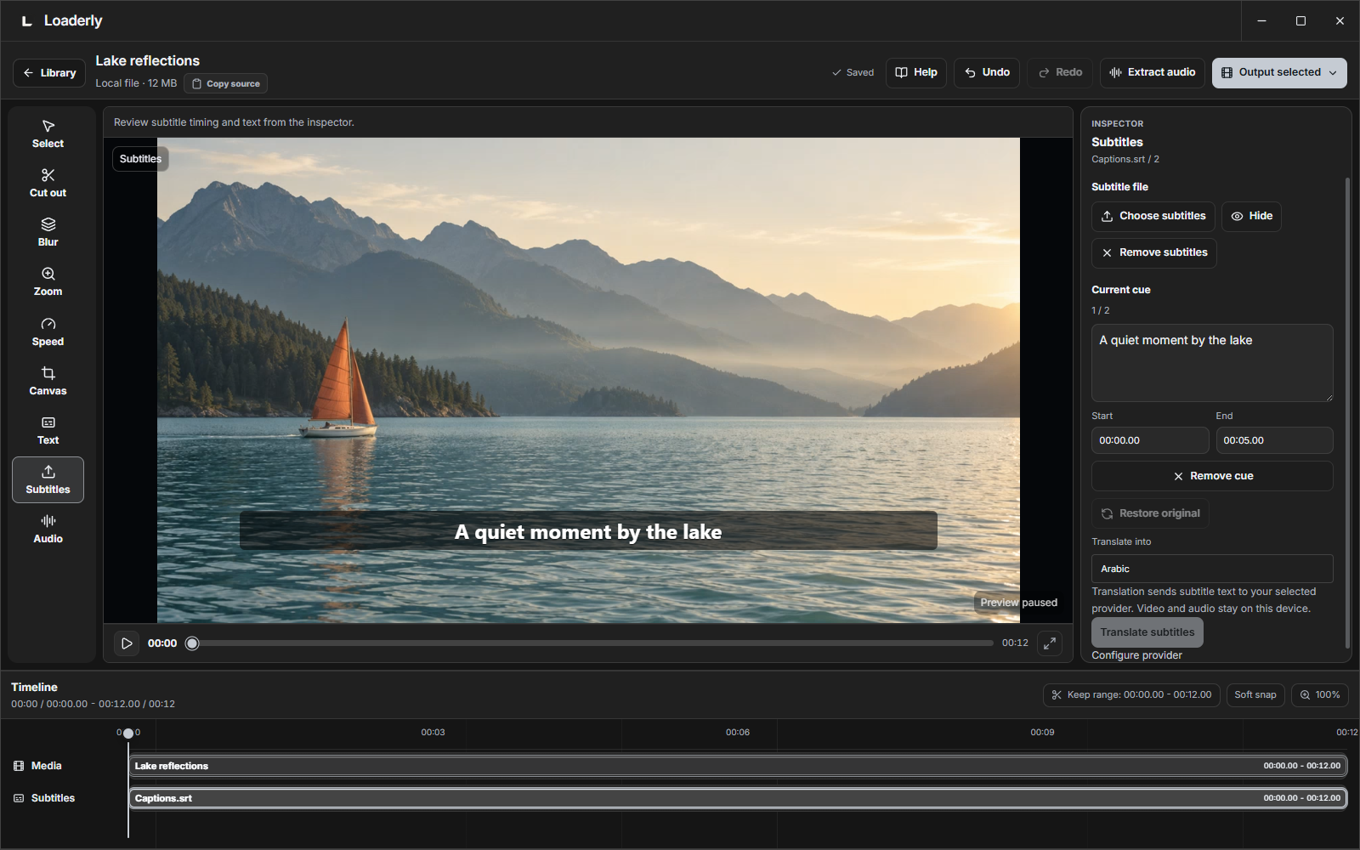Activate the Cut out scissors tool
The image size is (1360, 850).
[x=48, y=184]
